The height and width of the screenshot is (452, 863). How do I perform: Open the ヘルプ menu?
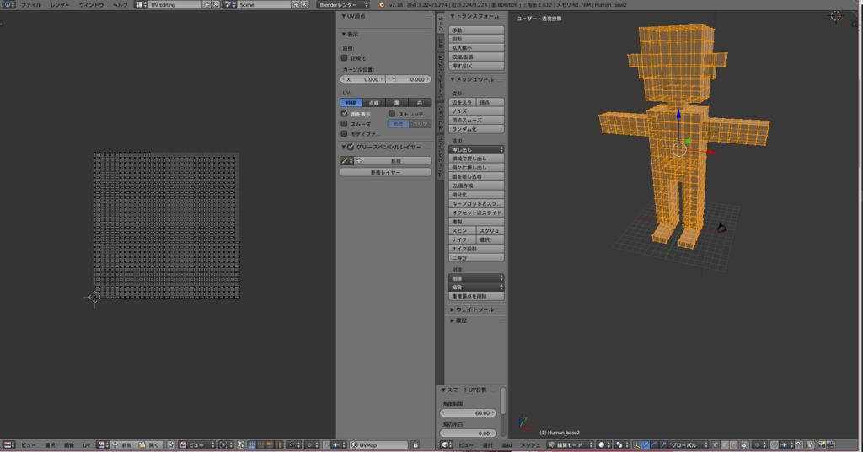click(x=120, y=4)
